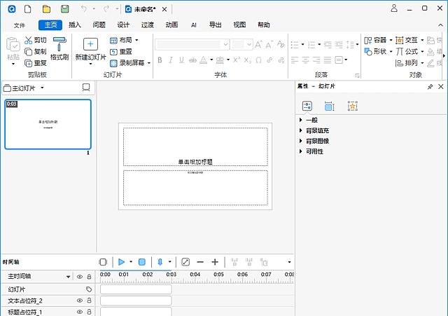Screen dimensions: 448x316
Task: Play the timeline preview
Action: [121, 261]
